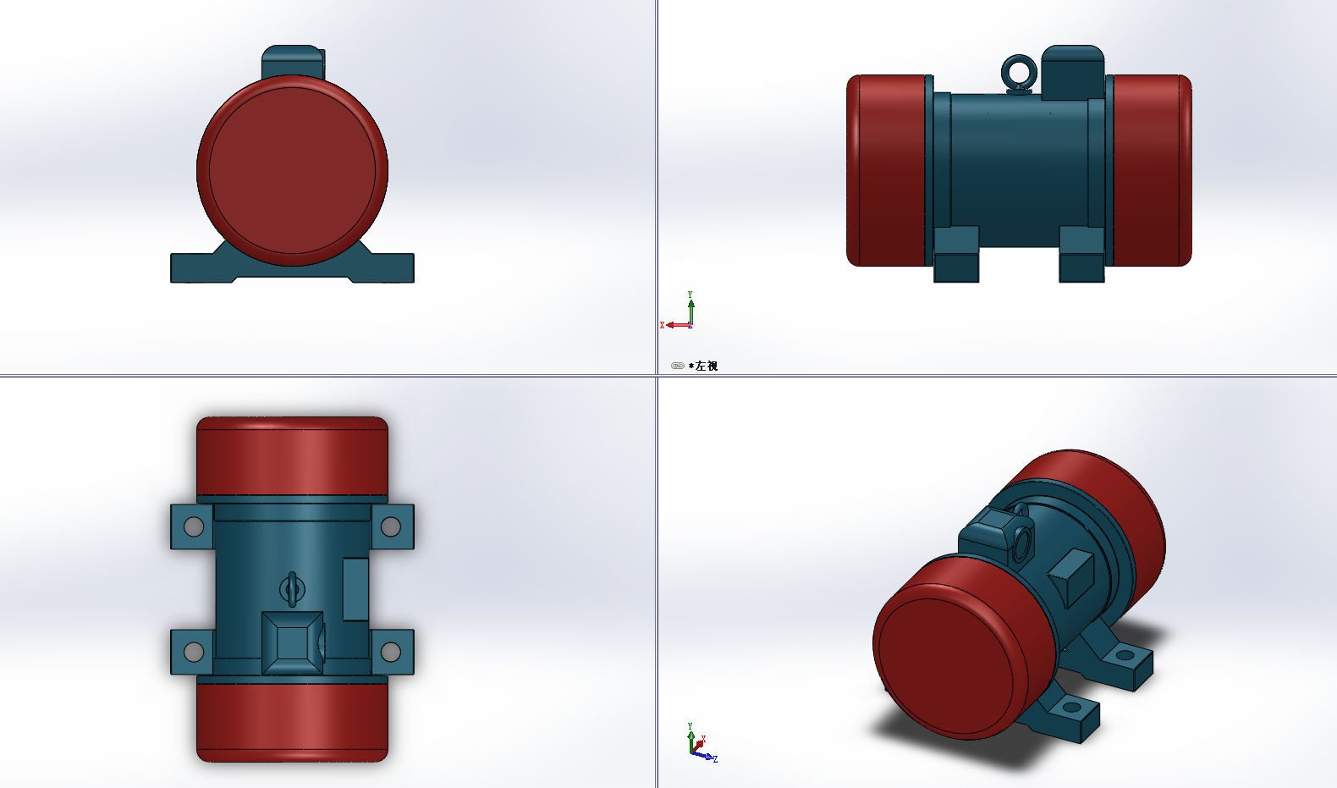This screenshot has width=1337, height=788.
Task: Pick the right red end cover in the side view
Action: click(x=1152, y=170)
